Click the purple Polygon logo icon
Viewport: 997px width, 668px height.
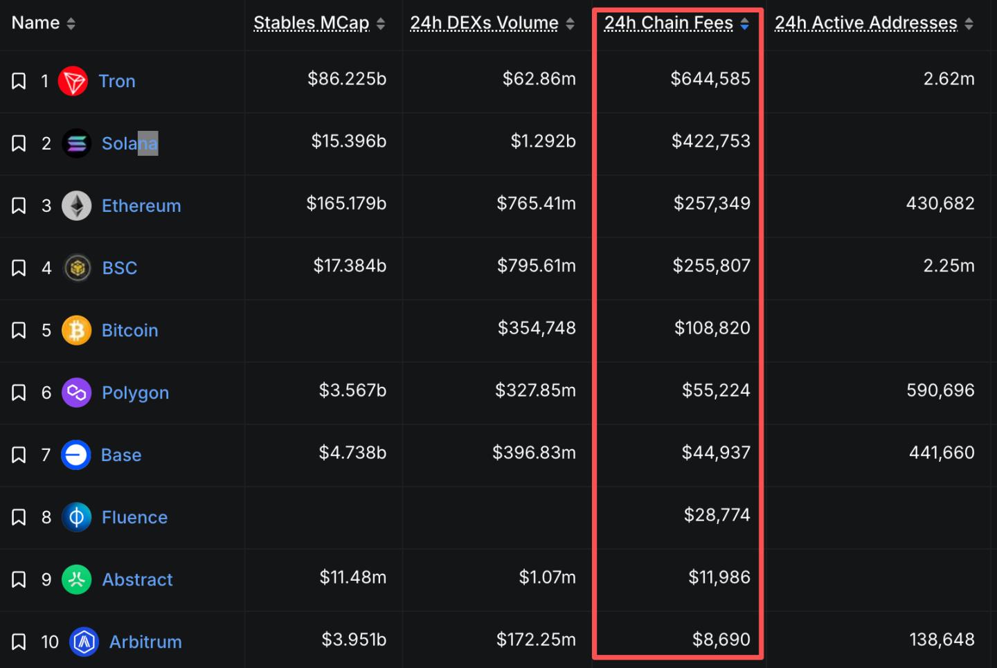pos(77,392)
